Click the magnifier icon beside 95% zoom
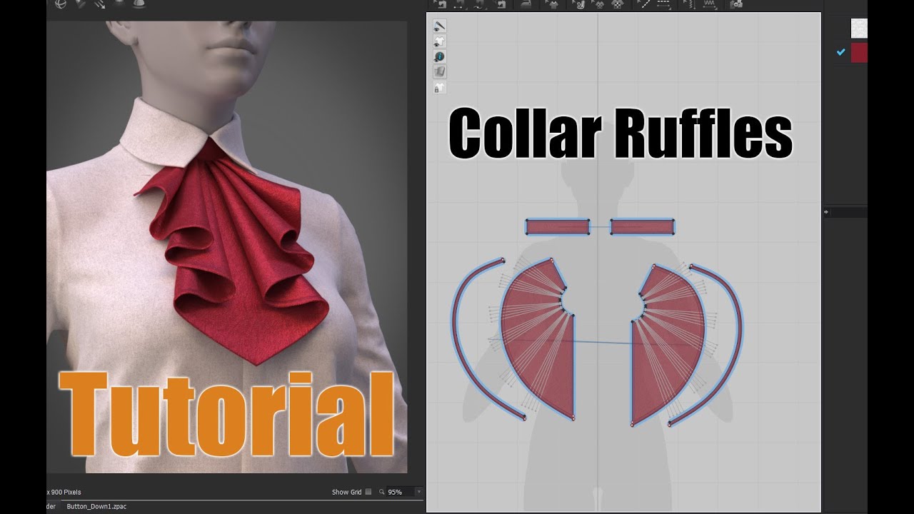 pos(381,492)
